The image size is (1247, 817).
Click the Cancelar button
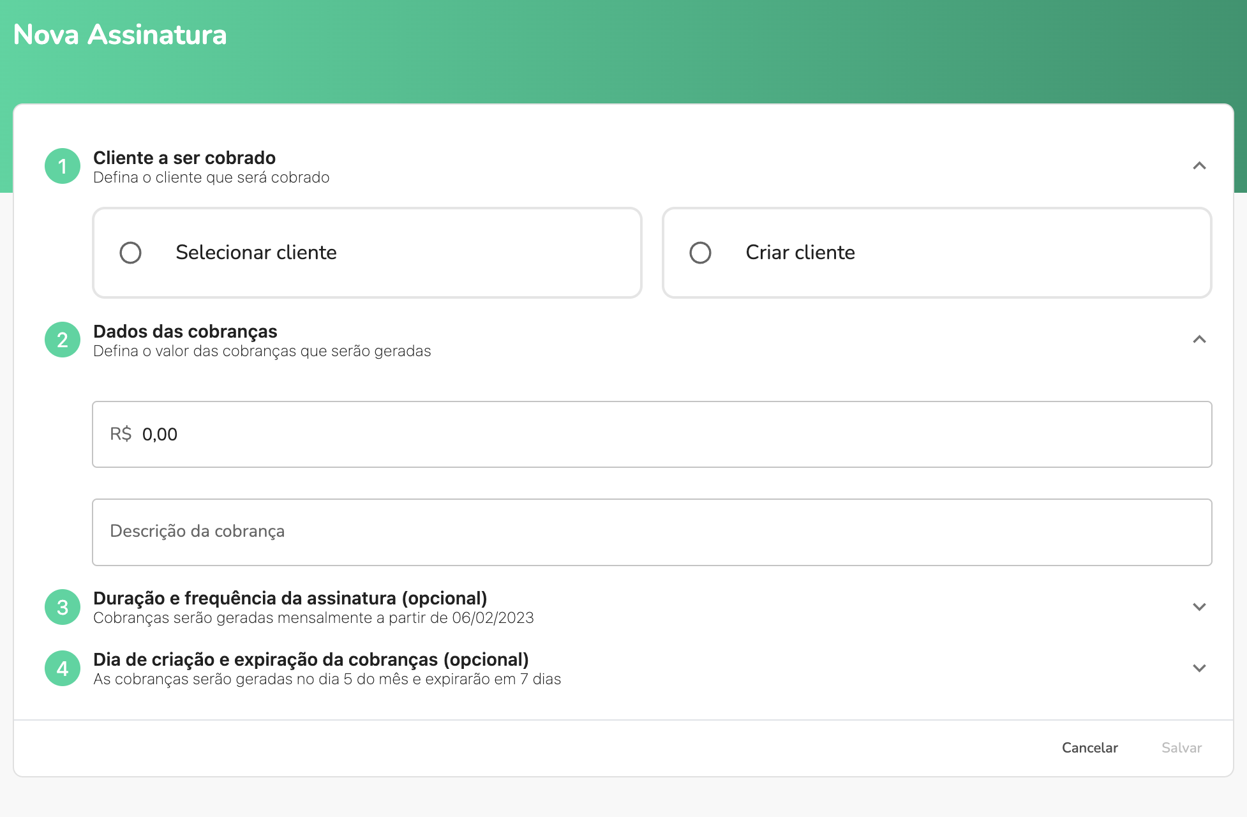(x=1089, y=748)
